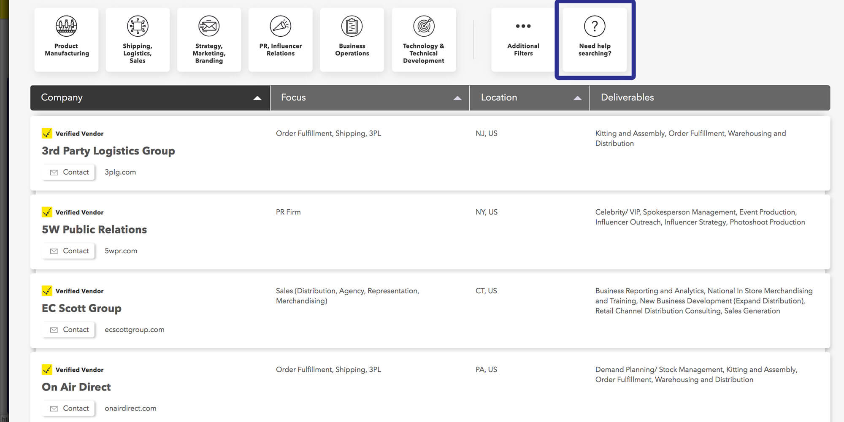Click On Air Direct's Order Fulfillment, Shipping focus text
This screenshot has width=844, height=422.
coord(328,370)
